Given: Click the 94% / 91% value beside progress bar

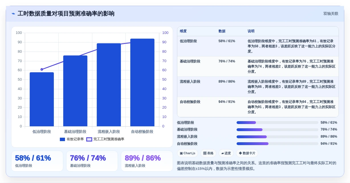Looking at the screenshot, I should 329,144.
